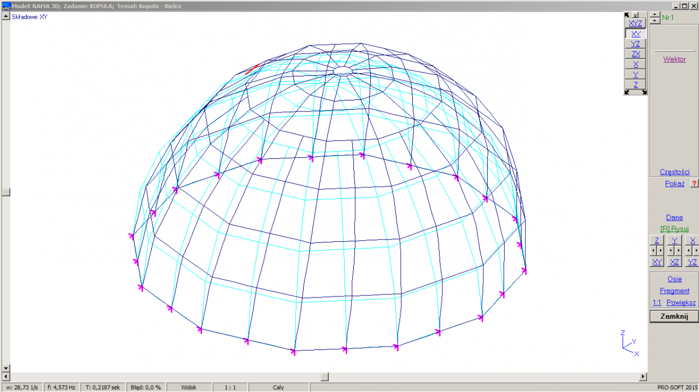Viewport: 699px width, 392px height.
Task: Select the ZX components option
Action: pyautogui.click(x=635, y=54)
